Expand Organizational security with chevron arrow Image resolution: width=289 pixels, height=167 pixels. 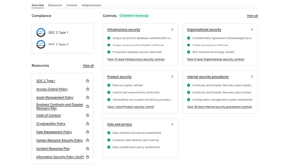pyautogui.click(x=252, y=30)
